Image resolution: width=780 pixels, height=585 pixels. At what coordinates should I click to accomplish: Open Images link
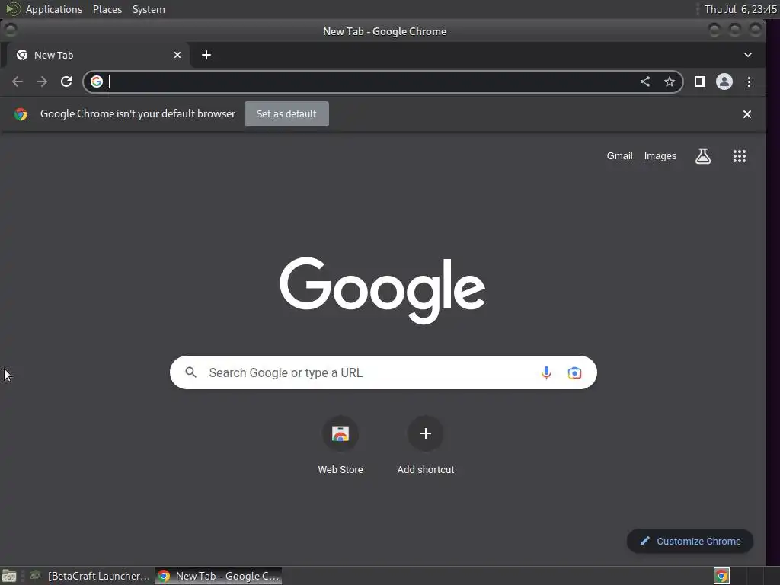[x=660, y=156]
